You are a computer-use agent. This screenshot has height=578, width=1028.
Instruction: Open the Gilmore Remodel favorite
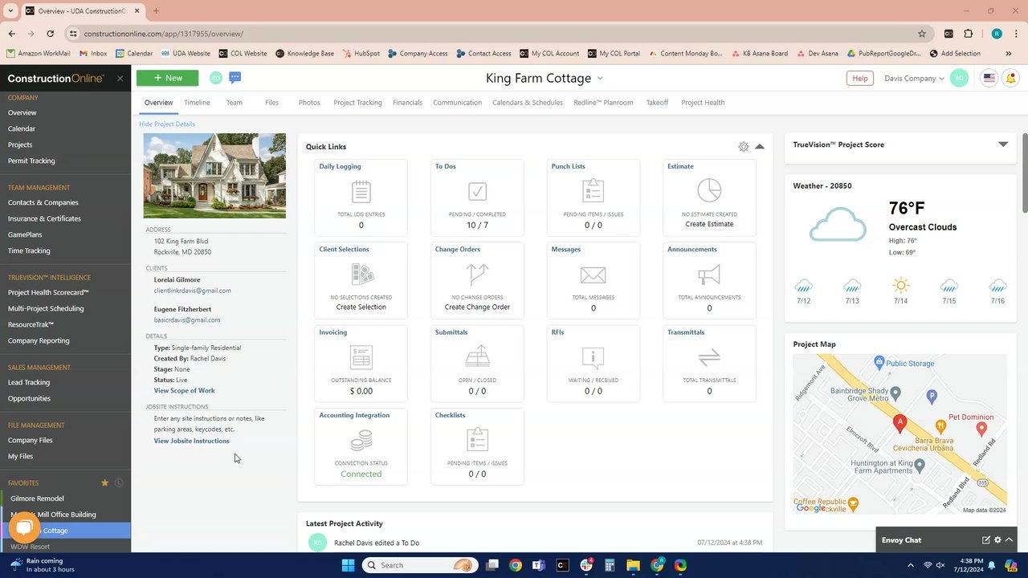[x=37, y=499]
